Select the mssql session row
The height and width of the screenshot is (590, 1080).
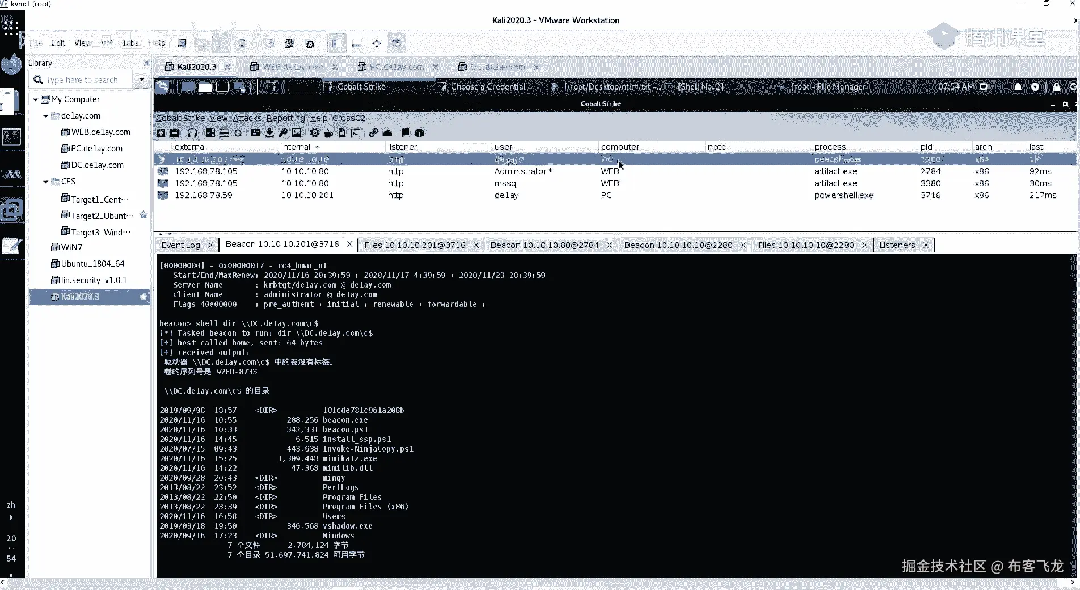615,183
